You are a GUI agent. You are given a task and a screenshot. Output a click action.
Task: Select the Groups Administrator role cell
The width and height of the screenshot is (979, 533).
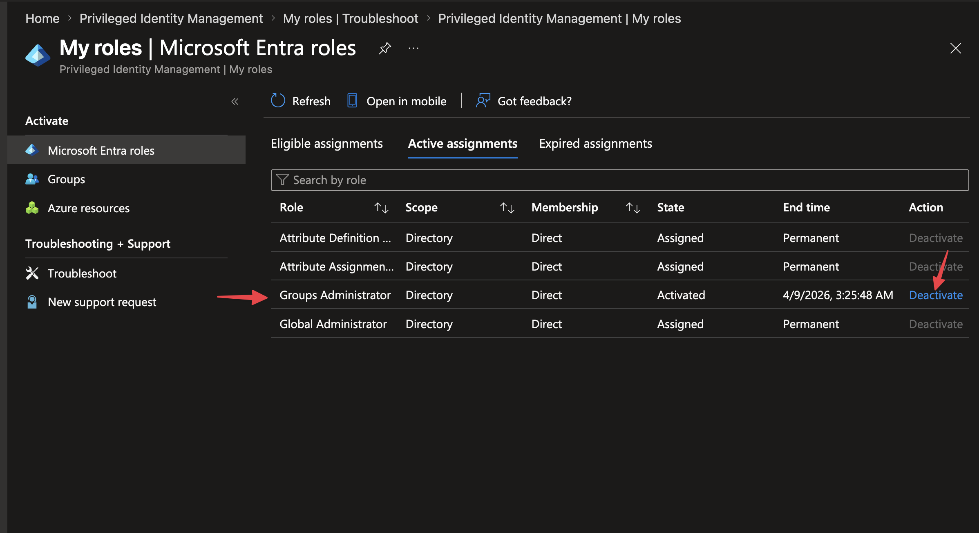335,295
